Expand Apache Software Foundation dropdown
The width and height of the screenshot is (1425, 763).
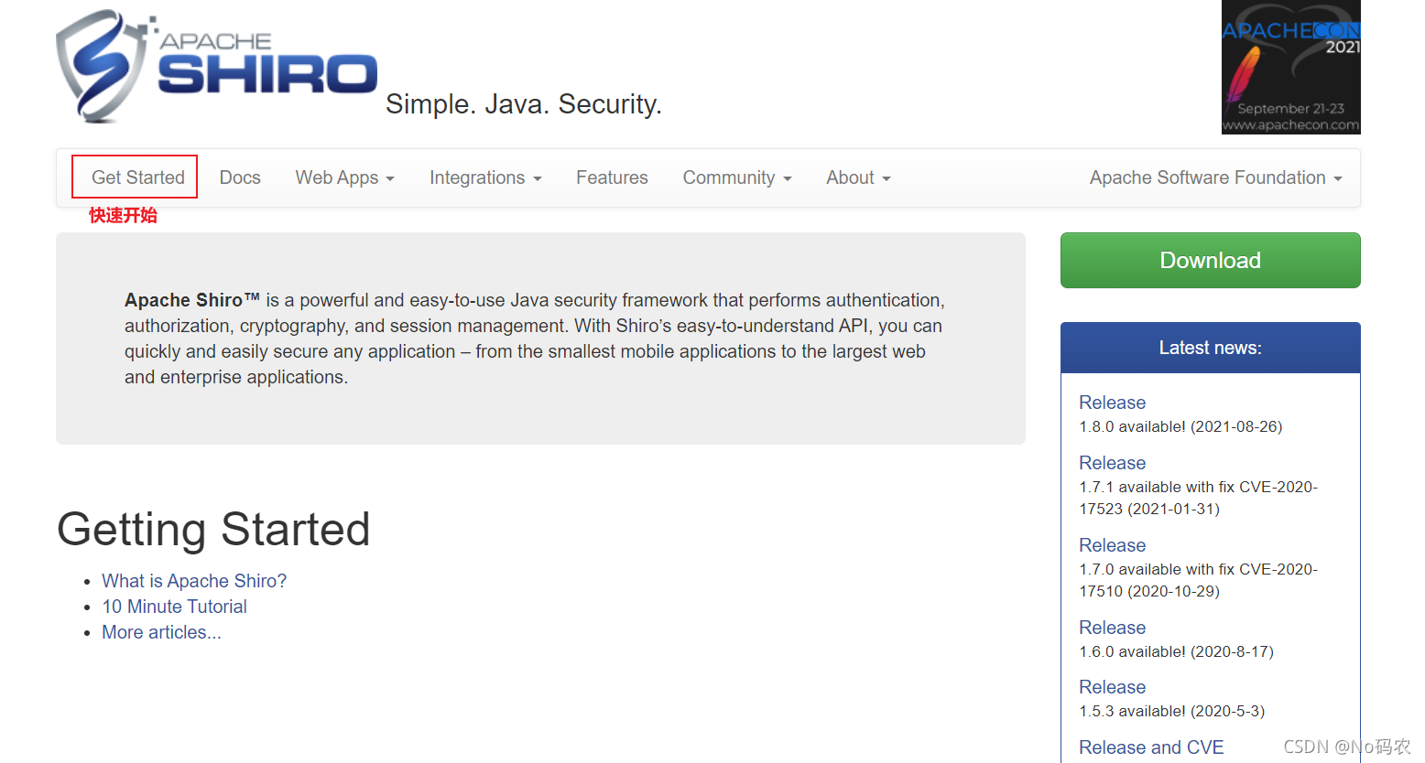(x=1215, y=177)
